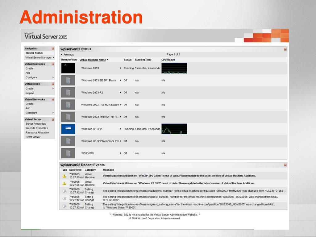Expand the Virtual Server Manager submenu arrow
The image size is (316, 237).
tap(53, 57)
